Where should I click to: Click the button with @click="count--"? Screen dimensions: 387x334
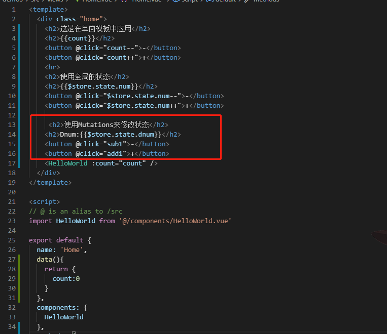pyautogui.click(x=113, y=48)
